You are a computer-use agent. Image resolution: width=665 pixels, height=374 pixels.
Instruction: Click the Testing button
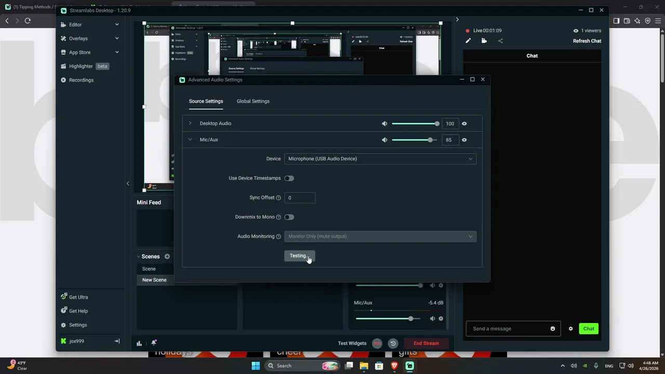pyautogui.click(x=300, y=256)
